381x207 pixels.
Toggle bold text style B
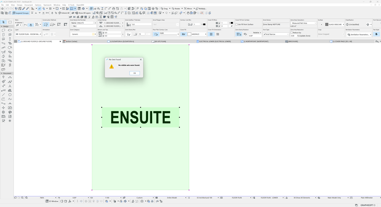pyautogui.click(x=376, y=34)
